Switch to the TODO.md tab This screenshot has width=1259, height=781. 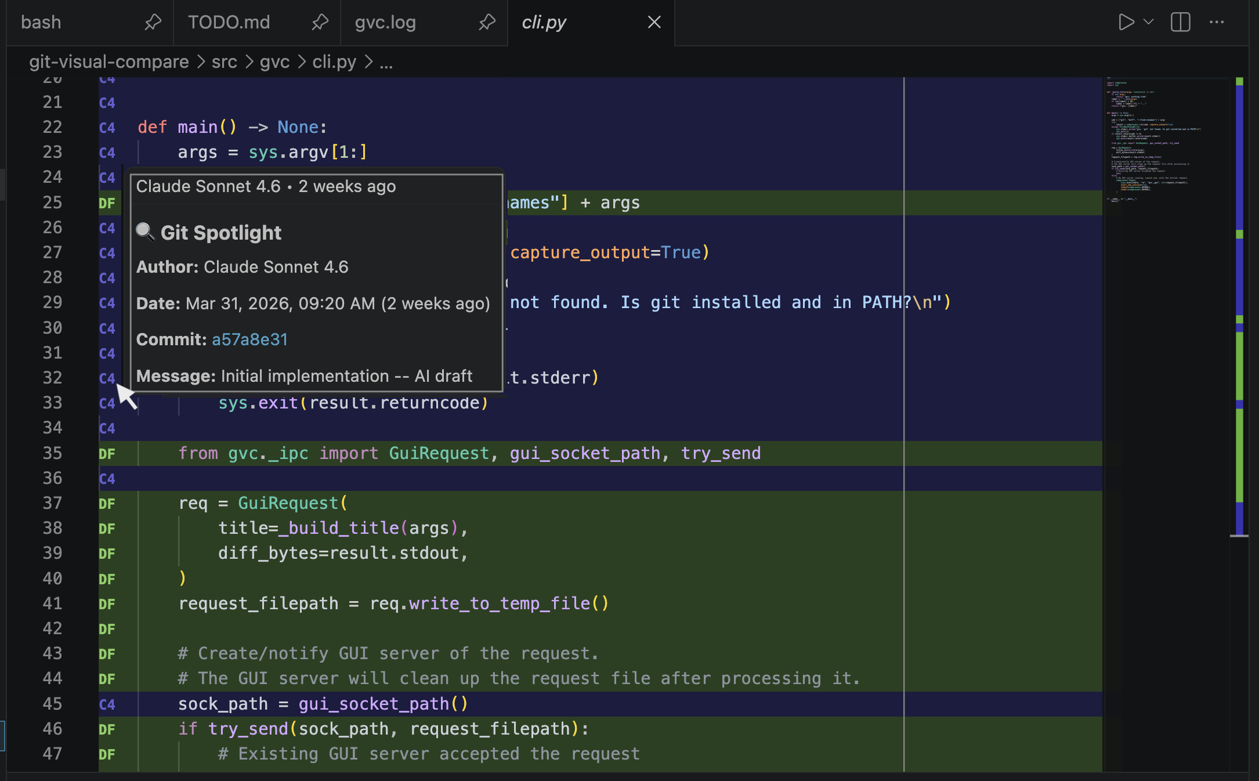pyautogui.click(x=228, y=22)
